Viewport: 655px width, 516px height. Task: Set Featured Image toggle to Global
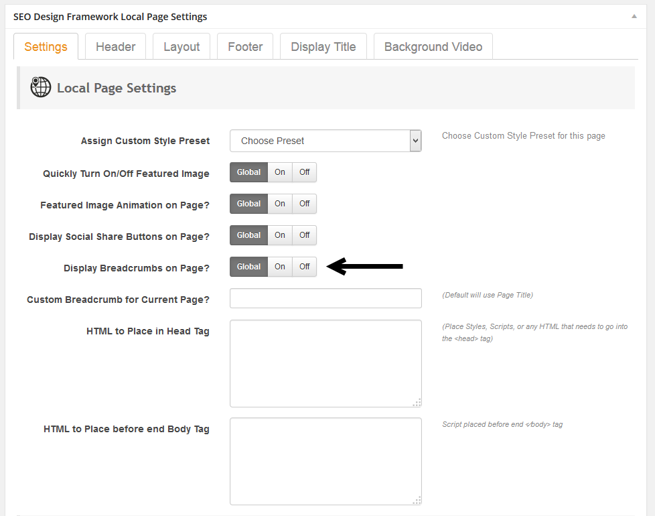(248, 172)
